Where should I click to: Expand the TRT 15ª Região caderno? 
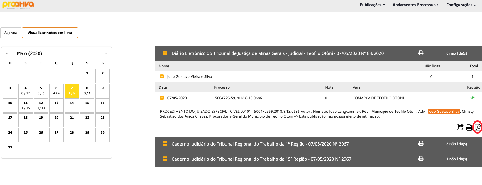pyautogui.click(x=165, y=159)
